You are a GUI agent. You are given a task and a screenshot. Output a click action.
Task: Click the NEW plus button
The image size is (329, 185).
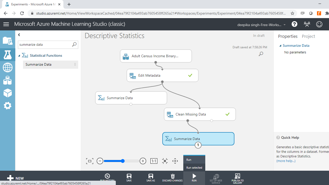point(15,178)
